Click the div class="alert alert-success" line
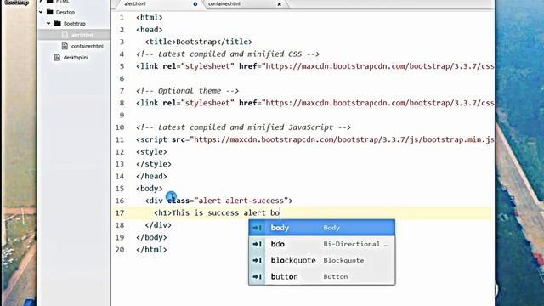The width and height of the screenshot is (544, 306). point(218,201)
